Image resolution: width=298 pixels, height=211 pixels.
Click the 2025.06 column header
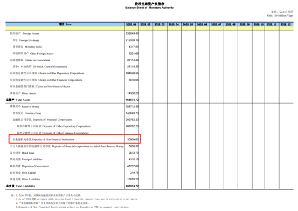(x=203, y=24)
